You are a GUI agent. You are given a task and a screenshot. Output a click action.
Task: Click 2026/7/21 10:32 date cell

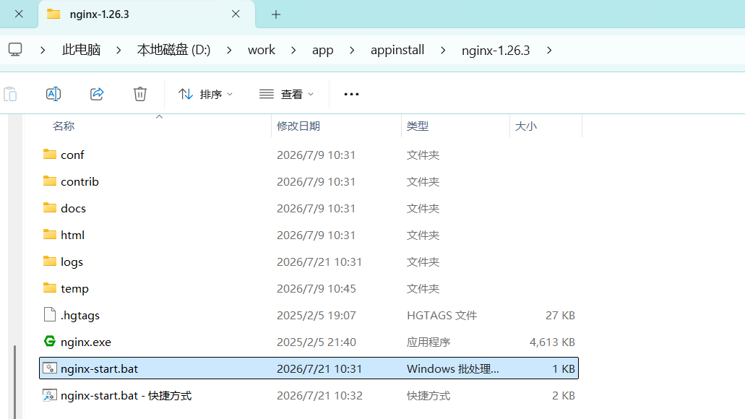click(x=319, y=396)
